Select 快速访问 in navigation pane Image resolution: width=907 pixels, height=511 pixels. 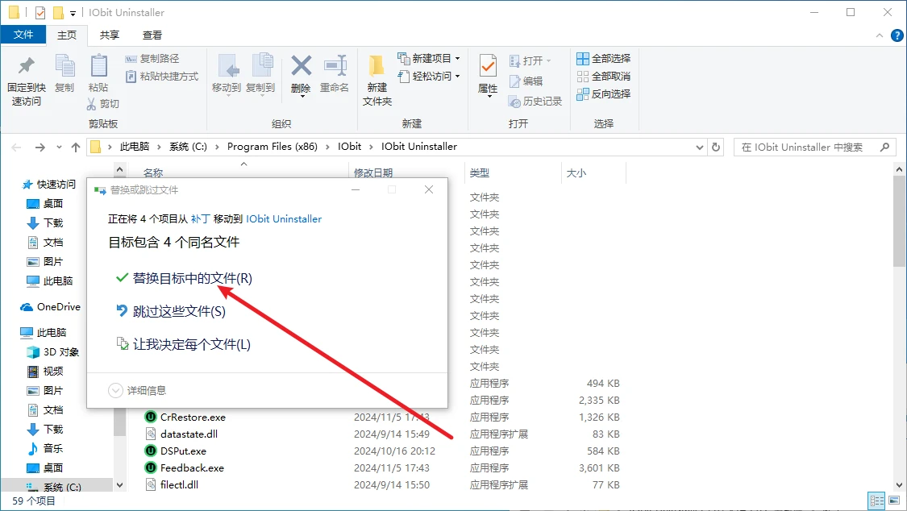pyautogui.click(x=48, y=185)
